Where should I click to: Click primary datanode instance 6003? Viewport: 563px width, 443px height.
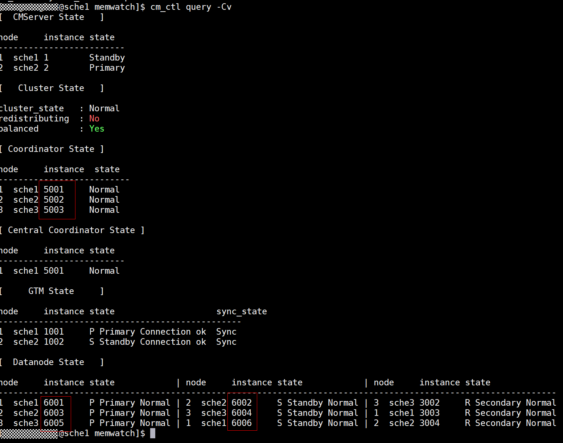click(x=54, y=413)
